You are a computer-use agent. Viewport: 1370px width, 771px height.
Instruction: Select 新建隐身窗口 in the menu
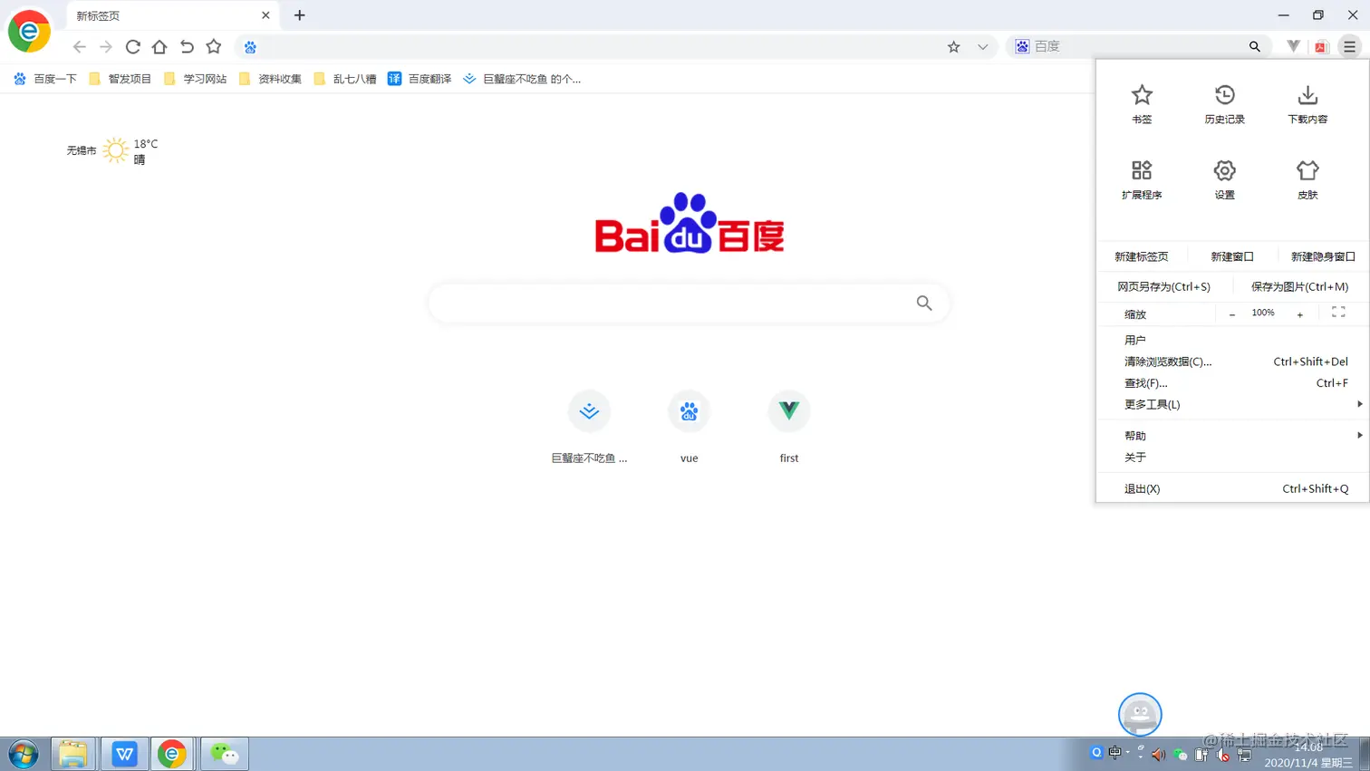(x=1323, y=256)
